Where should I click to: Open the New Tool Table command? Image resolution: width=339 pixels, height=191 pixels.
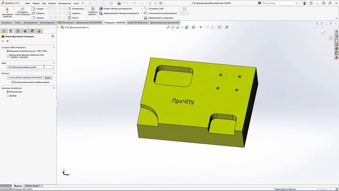[115, 8]
